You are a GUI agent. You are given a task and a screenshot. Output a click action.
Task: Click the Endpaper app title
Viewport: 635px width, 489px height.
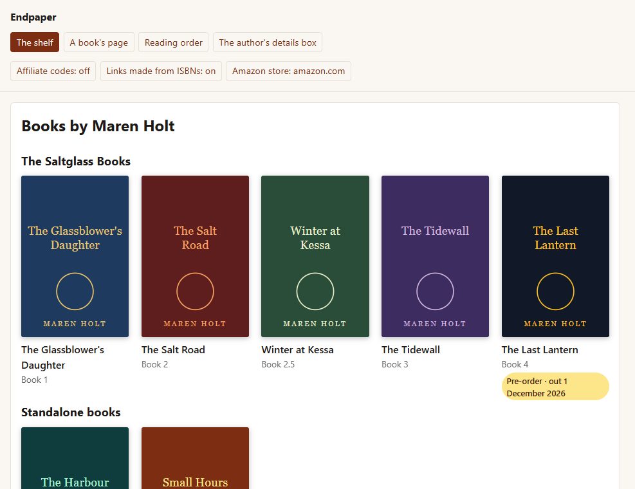coord(33,17)
